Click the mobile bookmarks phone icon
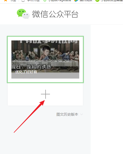The height and width of the screenshot is (154, 123). tap(23, 1)
